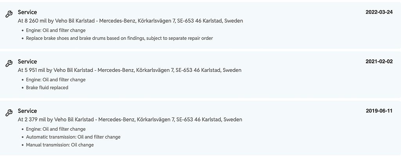
Task: Click the engine oil change item under 5 951 mil
Action: 56,80
